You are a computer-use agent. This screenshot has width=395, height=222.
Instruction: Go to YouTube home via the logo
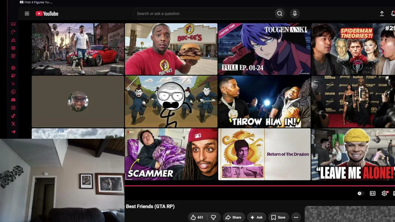(x=47, y=14)
